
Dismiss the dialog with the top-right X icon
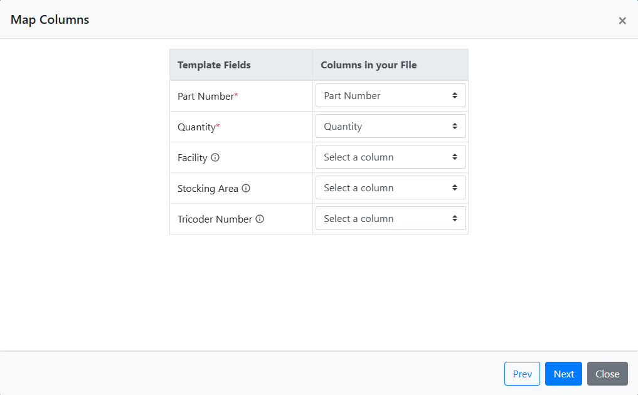click(x=622, y=21)
